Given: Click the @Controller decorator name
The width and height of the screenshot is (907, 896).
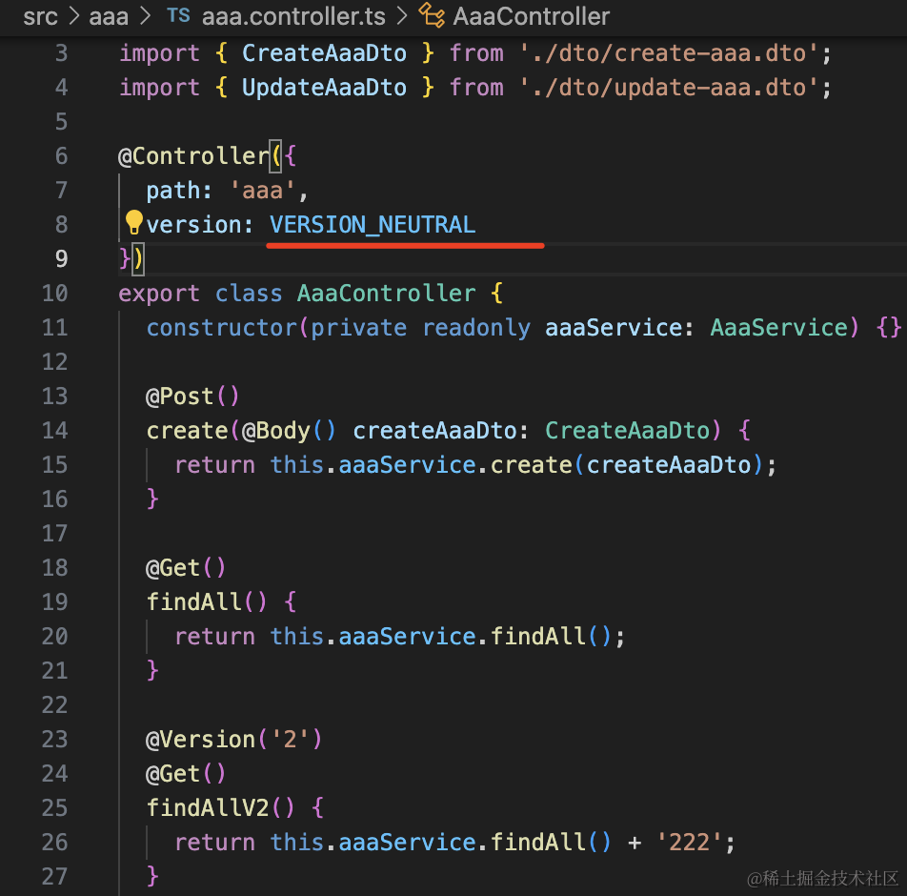Looking at the screenshot, I should pos(193,156).
